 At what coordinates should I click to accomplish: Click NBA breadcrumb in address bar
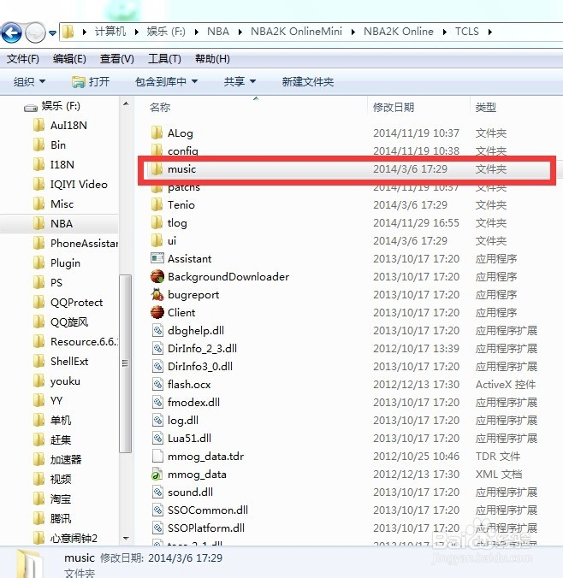[218, 32]
